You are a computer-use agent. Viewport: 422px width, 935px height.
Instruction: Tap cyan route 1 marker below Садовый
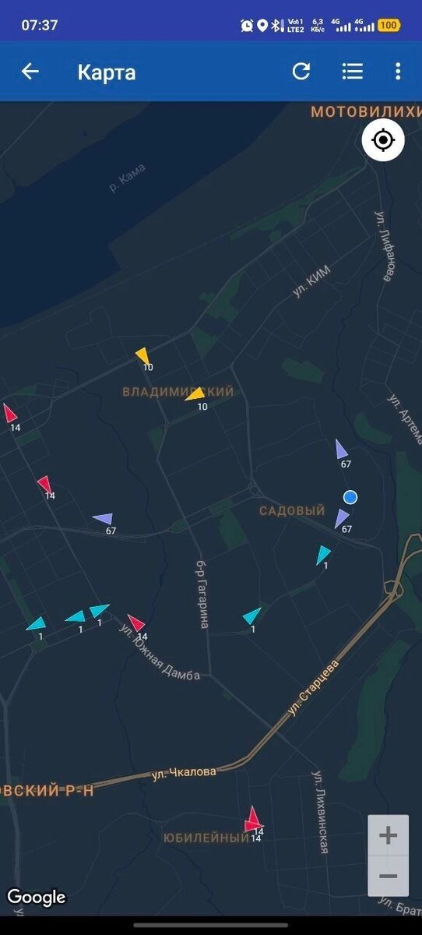(x=323, y=555)
